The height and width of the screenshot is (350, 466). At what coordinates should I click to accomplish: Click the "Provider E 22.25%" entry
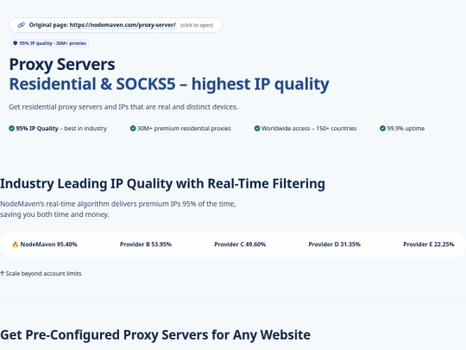click(429, 245)
